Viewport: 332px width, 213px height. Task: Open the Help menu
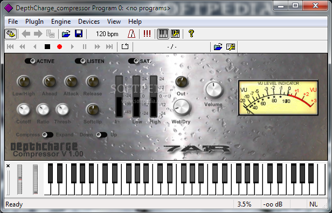click(x=135, y=22)
